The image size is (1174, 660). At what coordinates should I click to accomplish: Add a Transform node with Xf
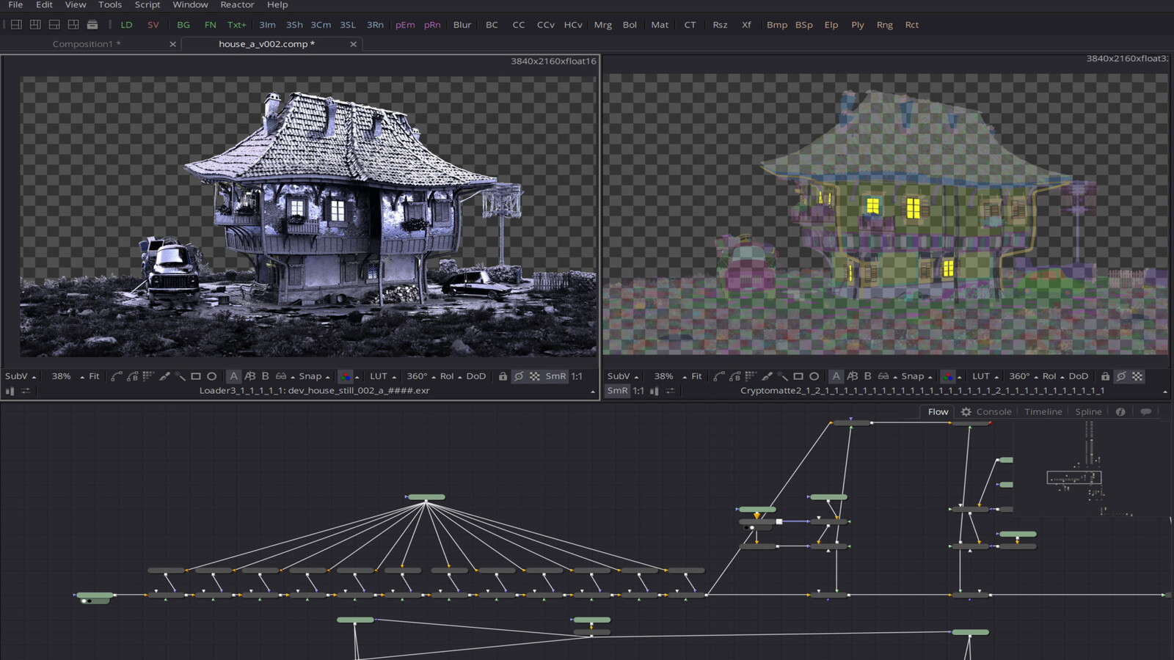pyautogui.click(x=746, y=24)
